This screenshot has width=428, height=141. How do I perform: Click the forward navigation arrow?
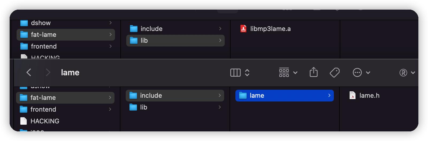click(48, 72)
